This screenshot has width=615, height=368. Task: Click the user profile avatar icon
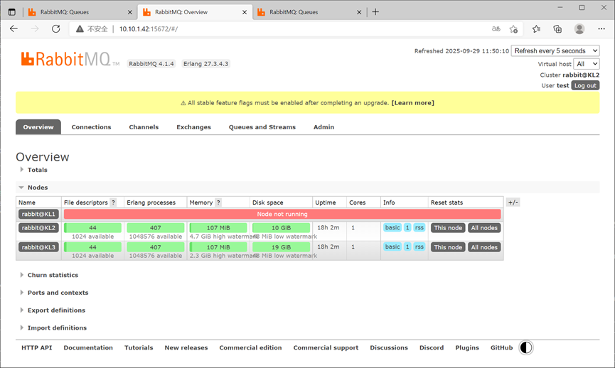(579, 29)
